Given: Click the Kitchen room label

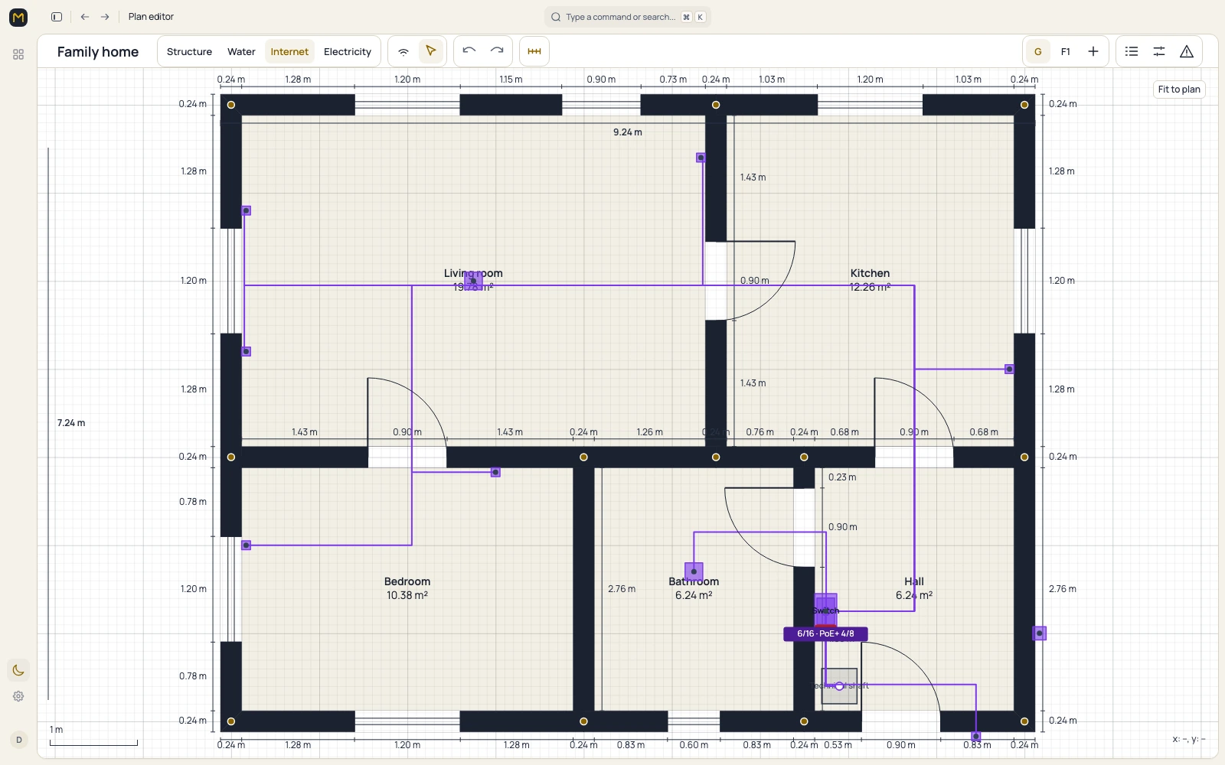Looking at the screenshot, I should pos(870,273).
